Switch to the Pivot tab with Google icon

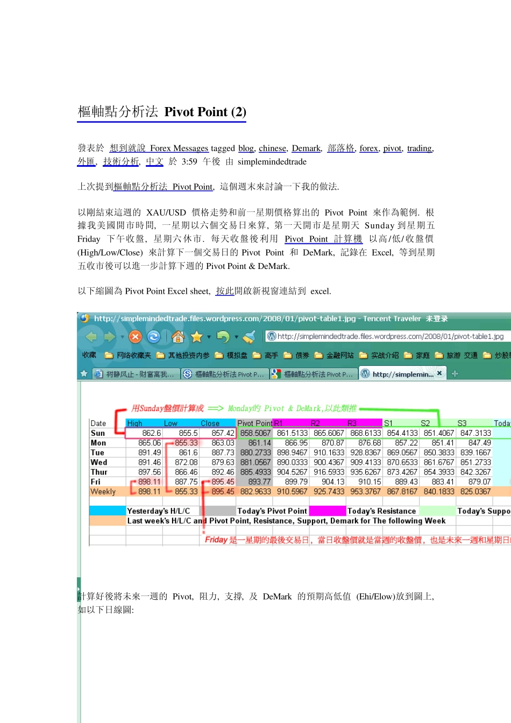[313, 374]
